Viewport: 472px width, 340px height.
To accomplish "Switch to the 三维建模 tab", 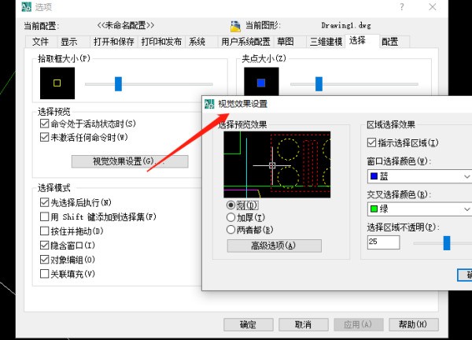I will point(325,41).
